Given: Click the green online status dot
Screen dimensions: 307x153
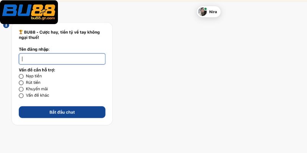Looking at the screenshot, I should click(206, 9).
